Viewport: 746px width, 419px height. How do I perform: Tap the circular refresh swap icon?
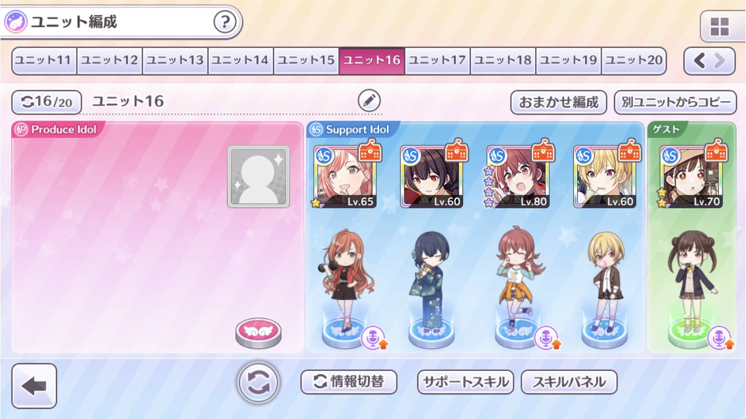(x=258, y=383)
